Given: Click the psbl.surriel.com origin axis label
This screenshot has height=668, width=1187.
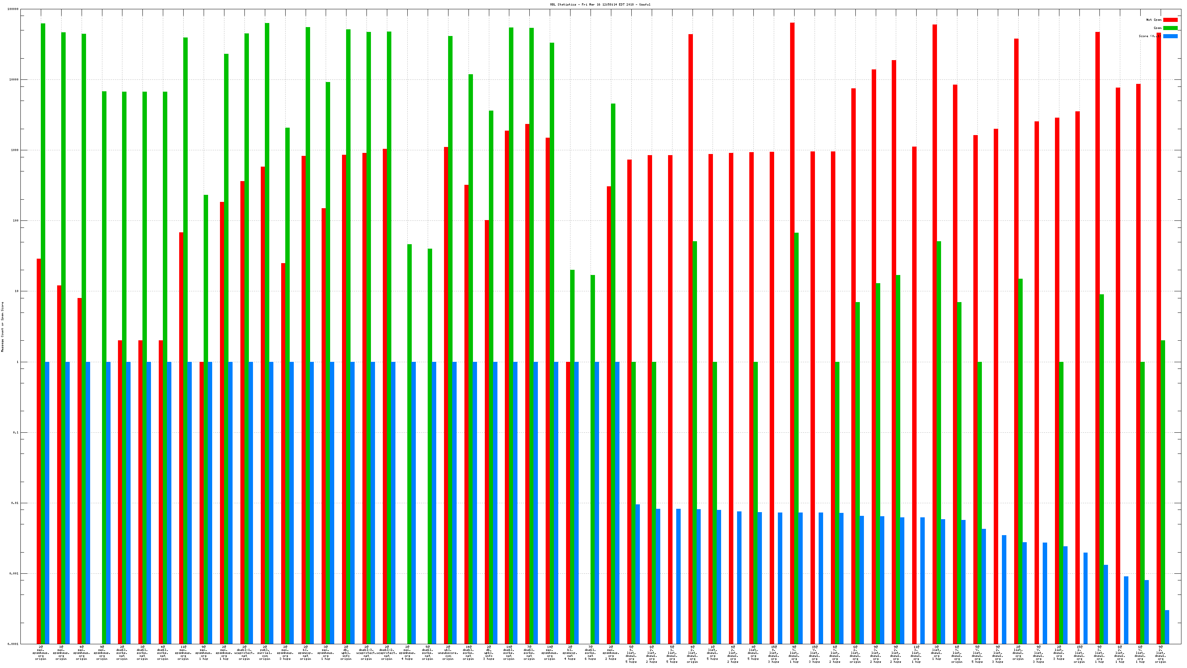Looking at the screenshot, I should click(264, 653).
